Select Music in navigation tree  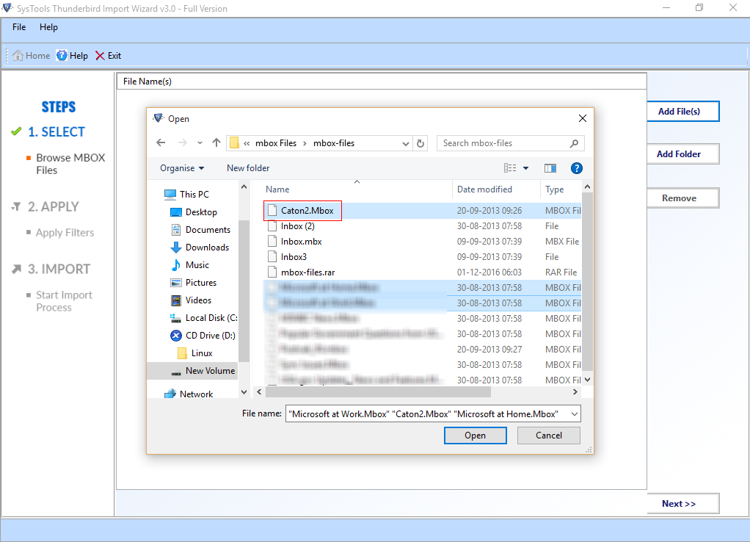[190, 265]
